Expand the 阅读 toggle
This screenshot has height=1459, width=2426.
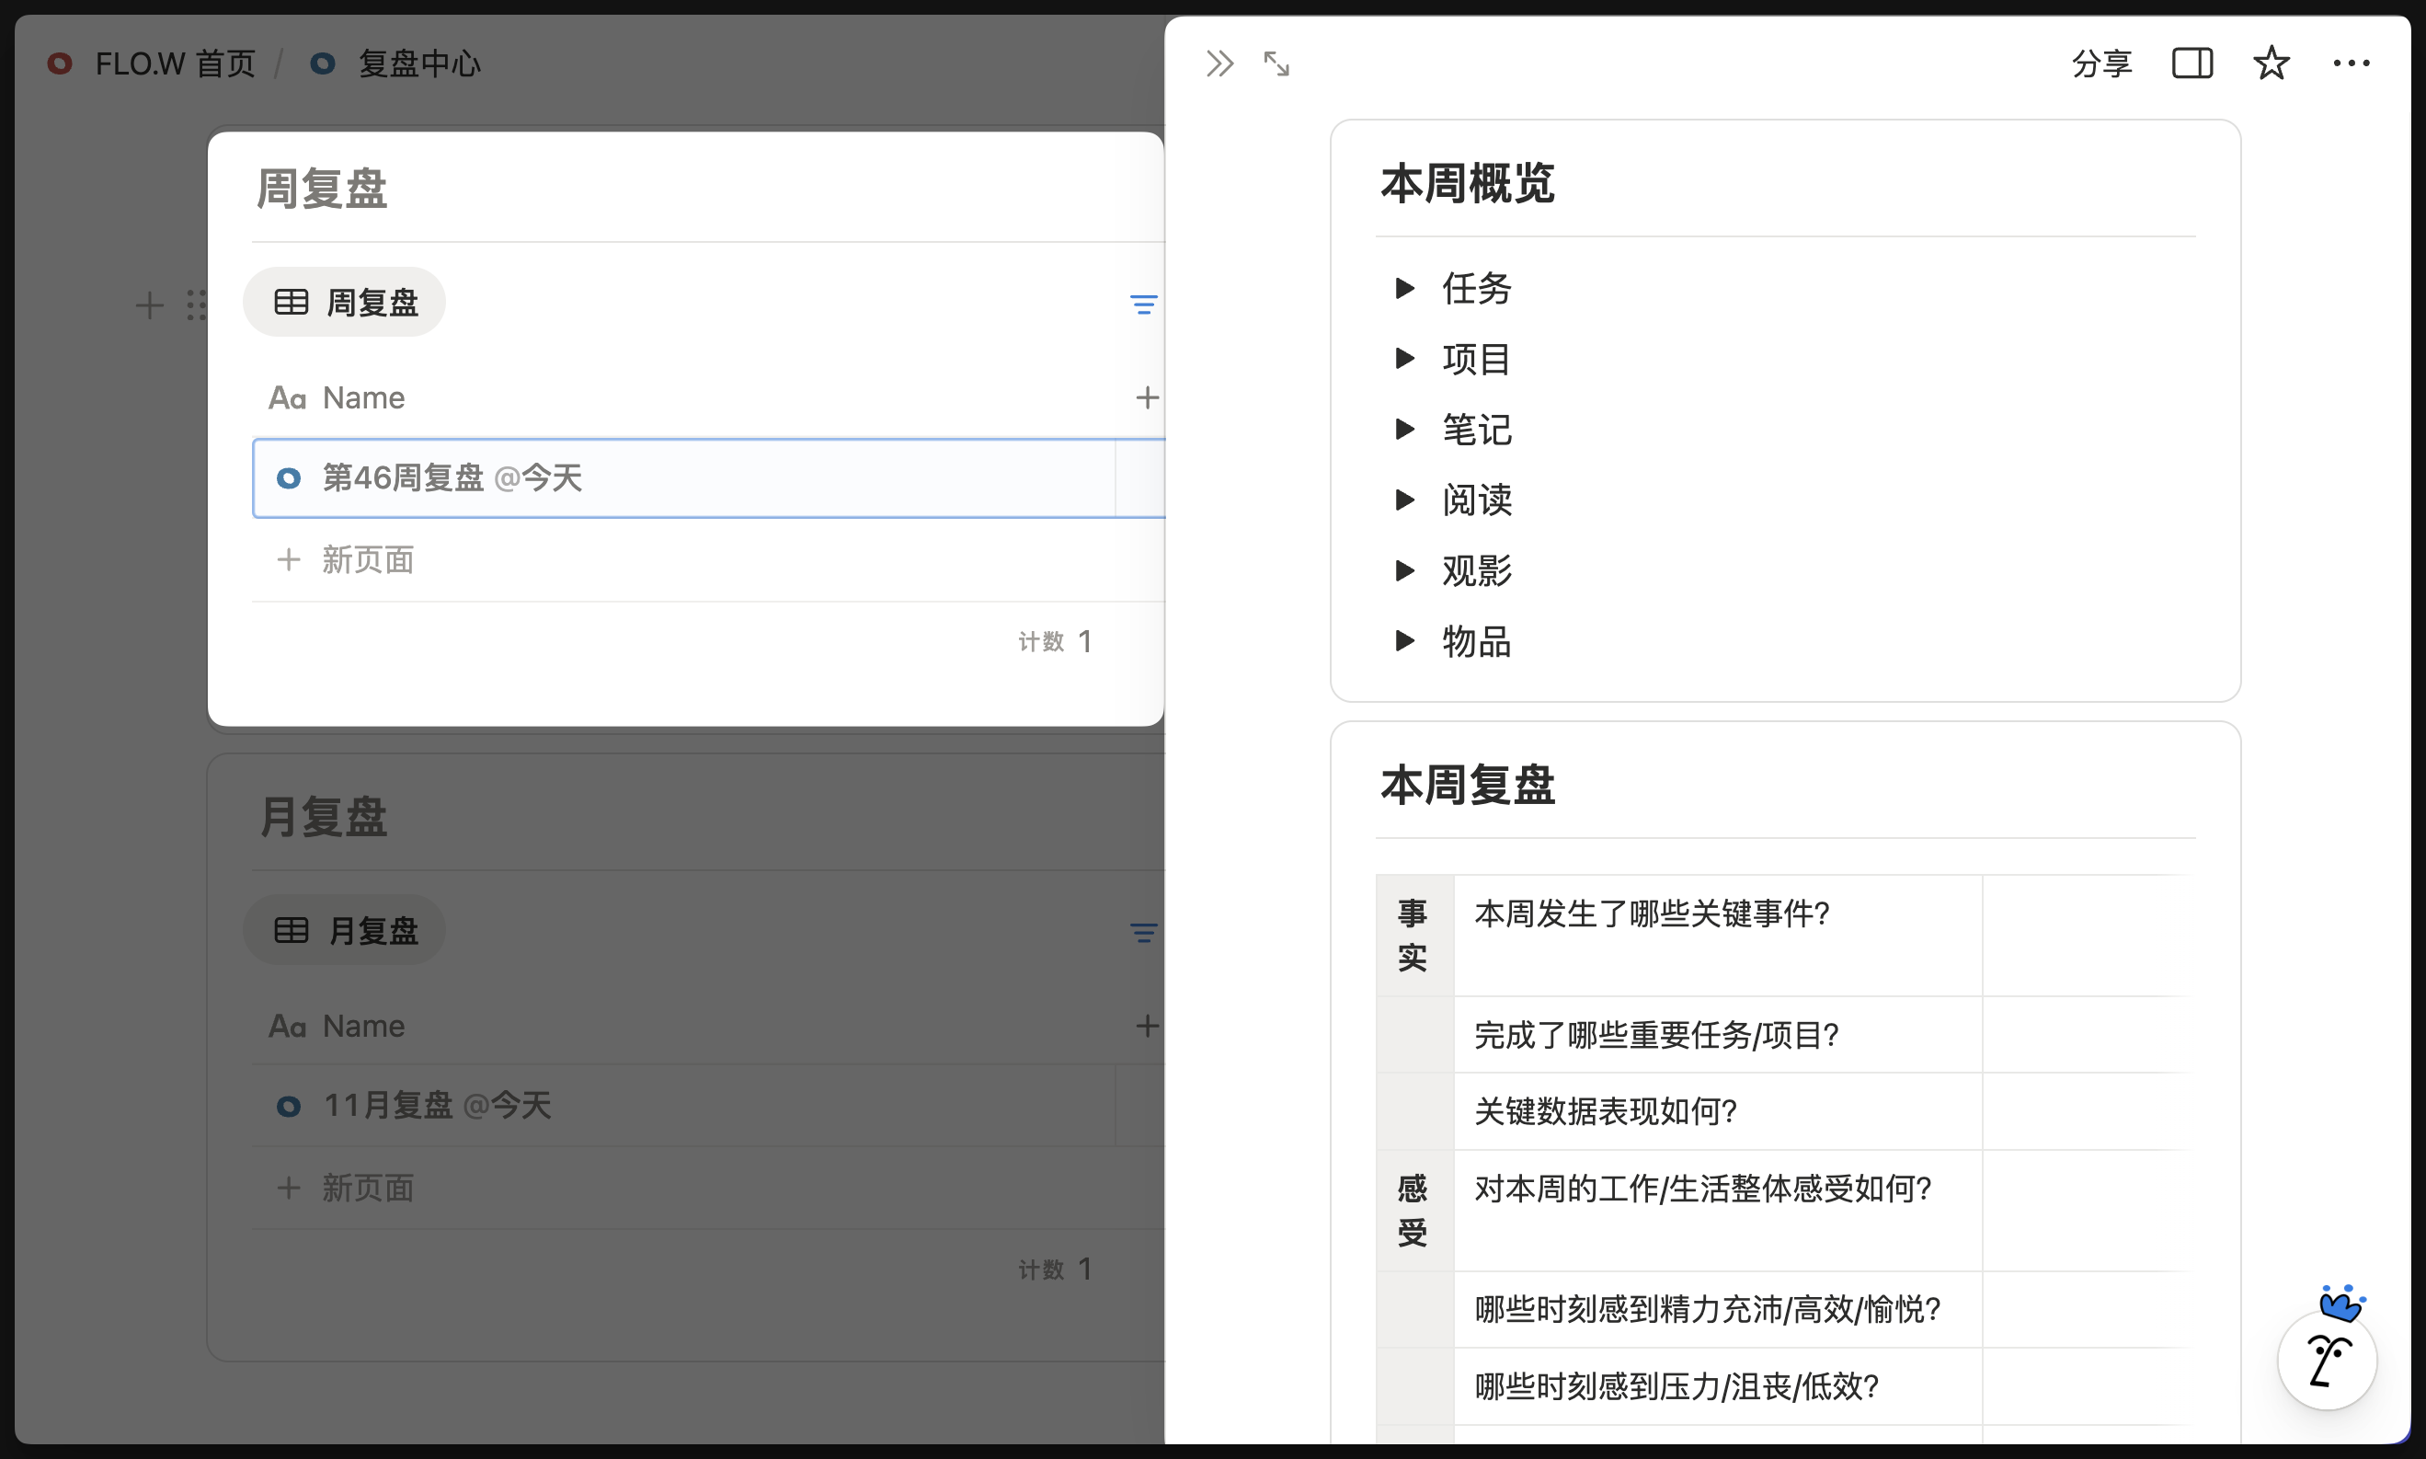pos(1405,500)
